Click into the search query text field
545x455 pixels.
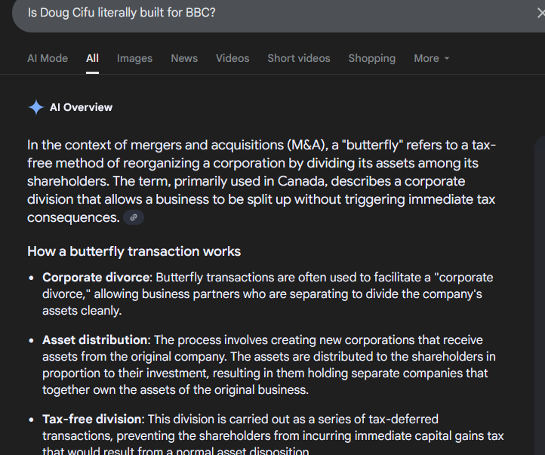coord(302,13)
